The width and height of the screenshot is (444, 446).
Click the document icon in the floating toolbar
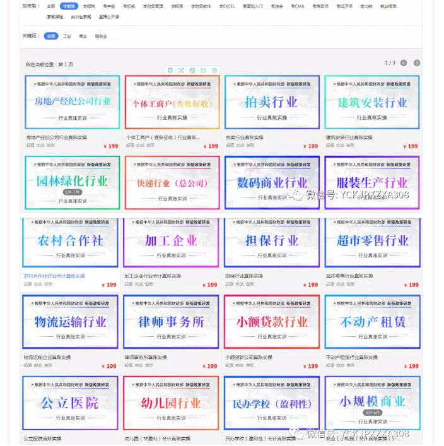170,70
